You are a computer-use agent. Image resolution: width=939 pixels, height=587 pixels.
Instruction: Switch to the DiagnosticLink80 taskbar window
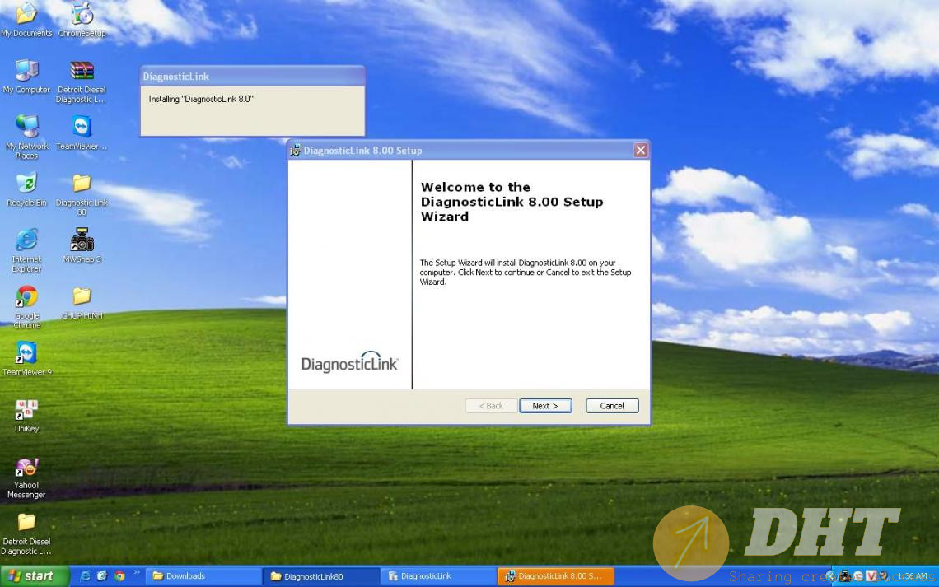320,576
